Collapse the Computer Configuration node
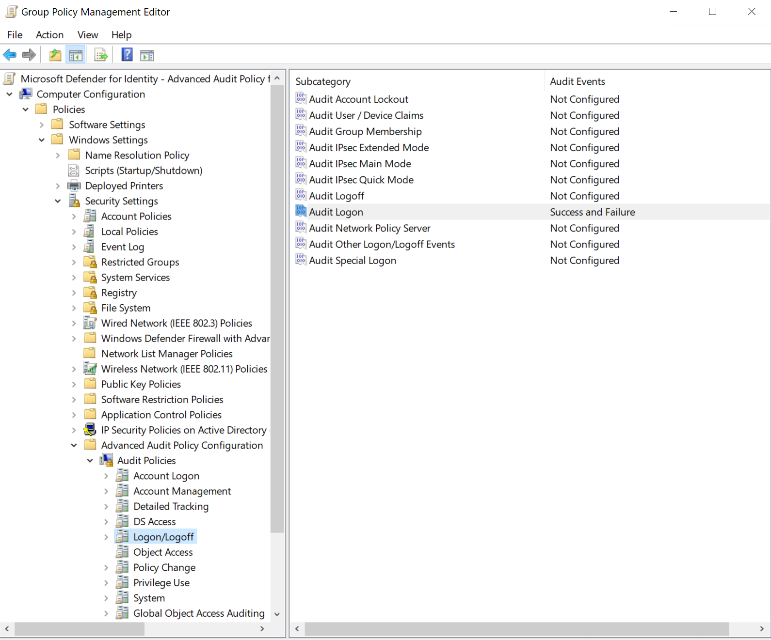The width and height of the screenshot is (771, 640). 9,94
